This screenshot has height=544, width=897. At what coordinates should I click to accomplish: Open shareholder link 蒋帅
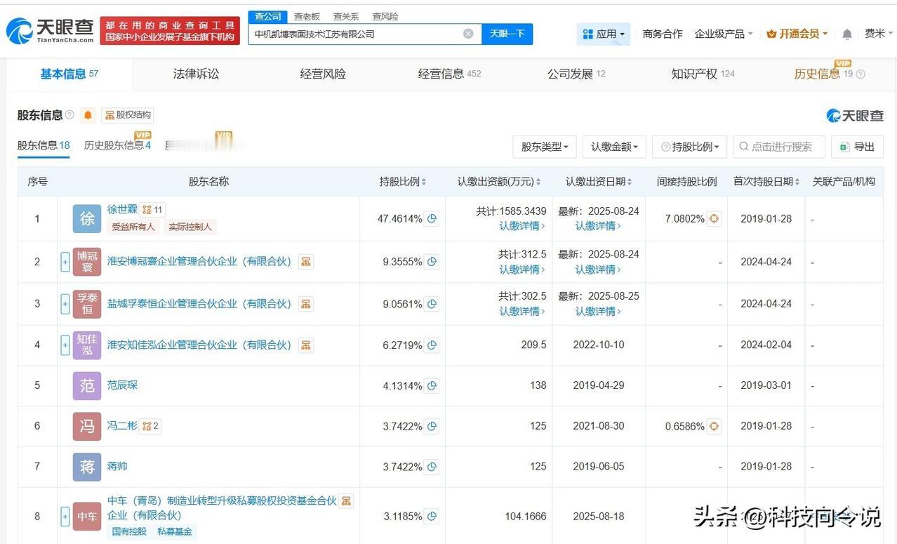(117, 466)
